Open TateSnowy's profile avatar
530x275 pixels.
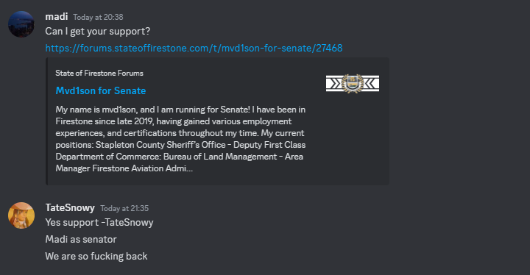(x=21, y=215)
